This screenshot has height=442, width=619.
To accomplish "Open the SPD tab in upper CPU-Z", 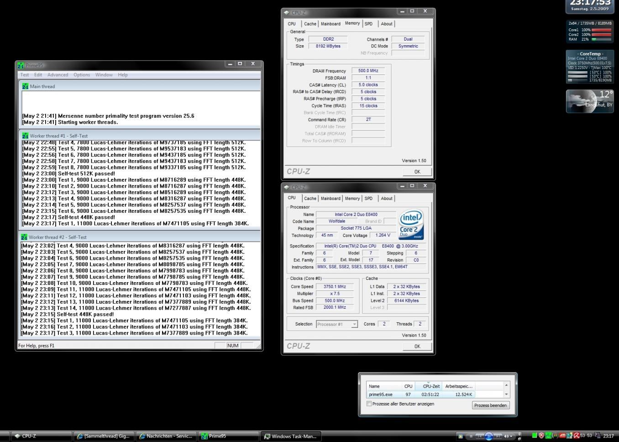I will point(368,24).
